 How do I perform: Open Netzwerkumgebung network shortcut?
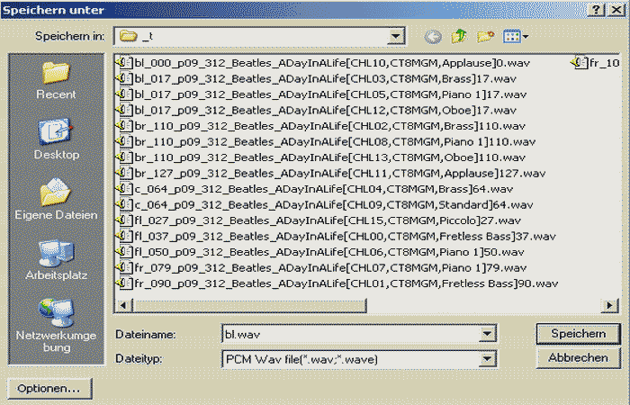point(56,326)
